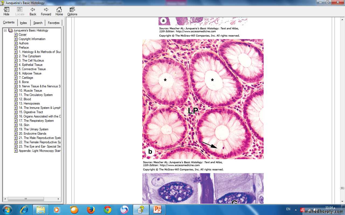
Task: Open the Favorites tab
Action: 54,23
